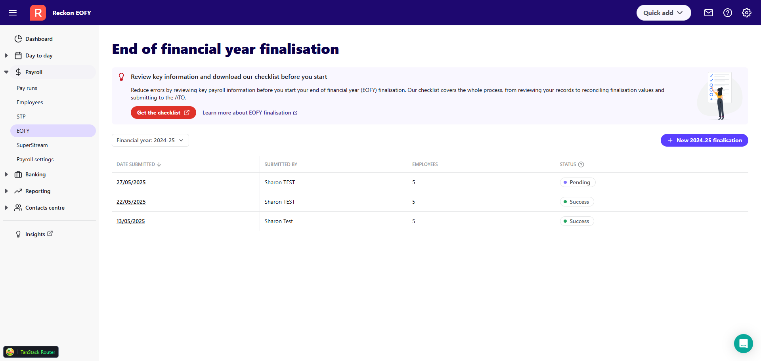This screenshot has height=361, width=761.
Task: Start a New 2024-25 finalisation
Action: pyautogui.click(x=704, y=140)
